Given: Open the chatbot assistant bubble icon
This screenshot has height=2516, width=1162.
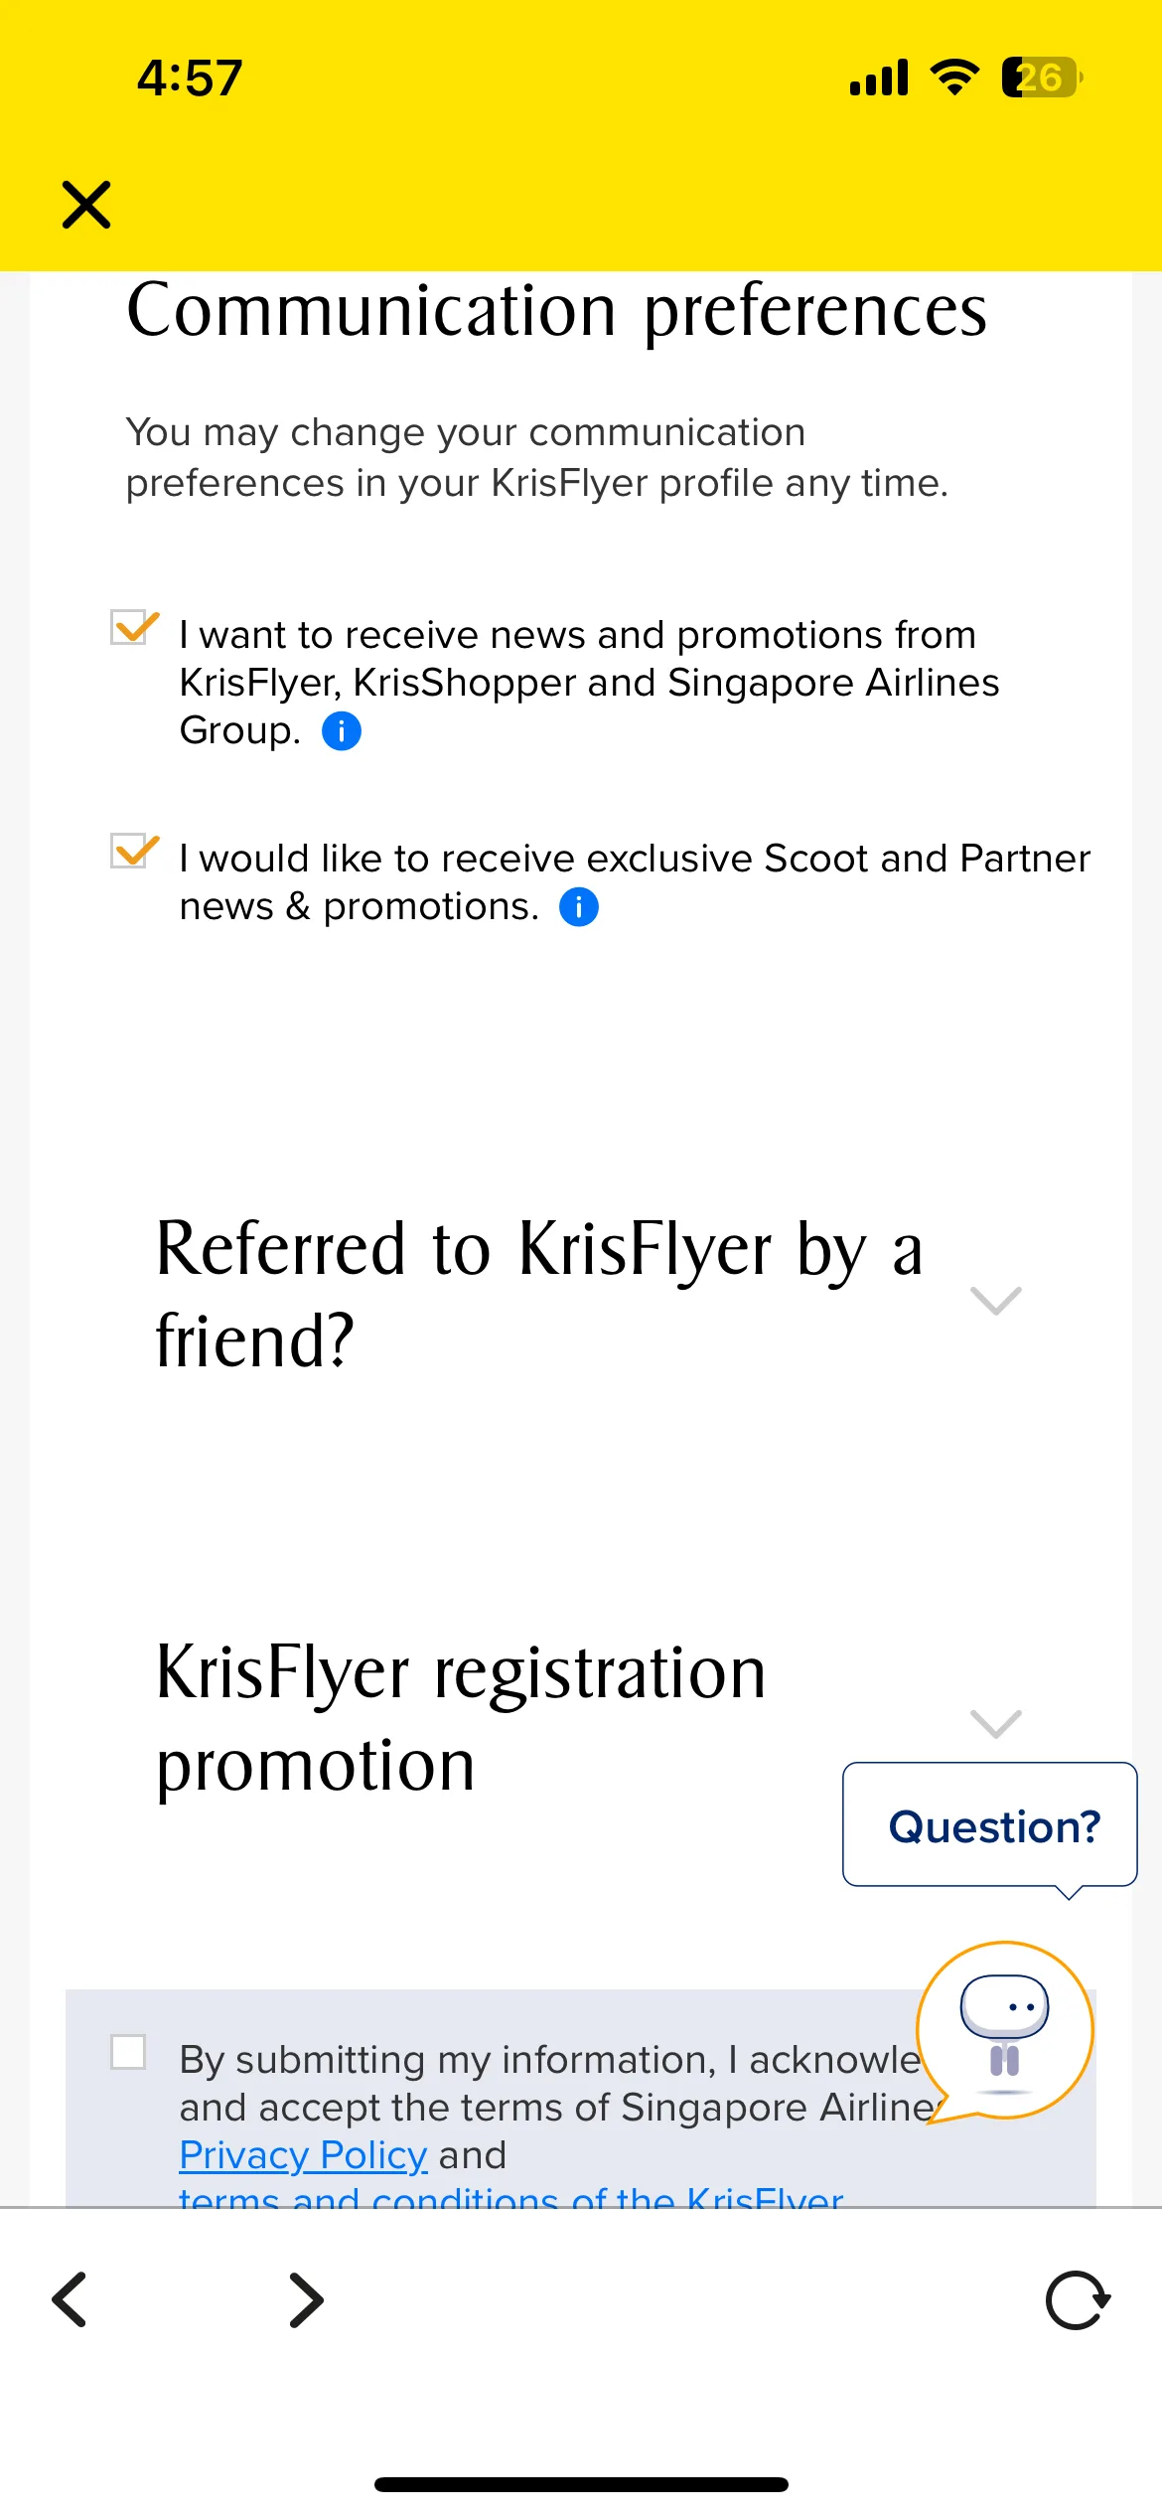Looking at the screenshot, I should [1004, 2032].
